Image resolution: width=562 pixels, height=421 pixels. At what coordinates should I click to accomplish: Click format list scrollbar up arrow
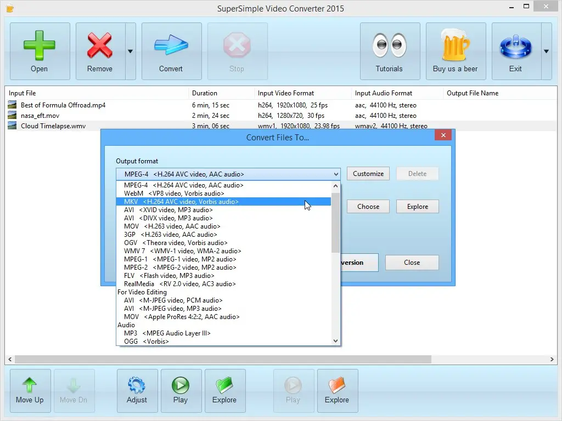(x=335, y=186)
